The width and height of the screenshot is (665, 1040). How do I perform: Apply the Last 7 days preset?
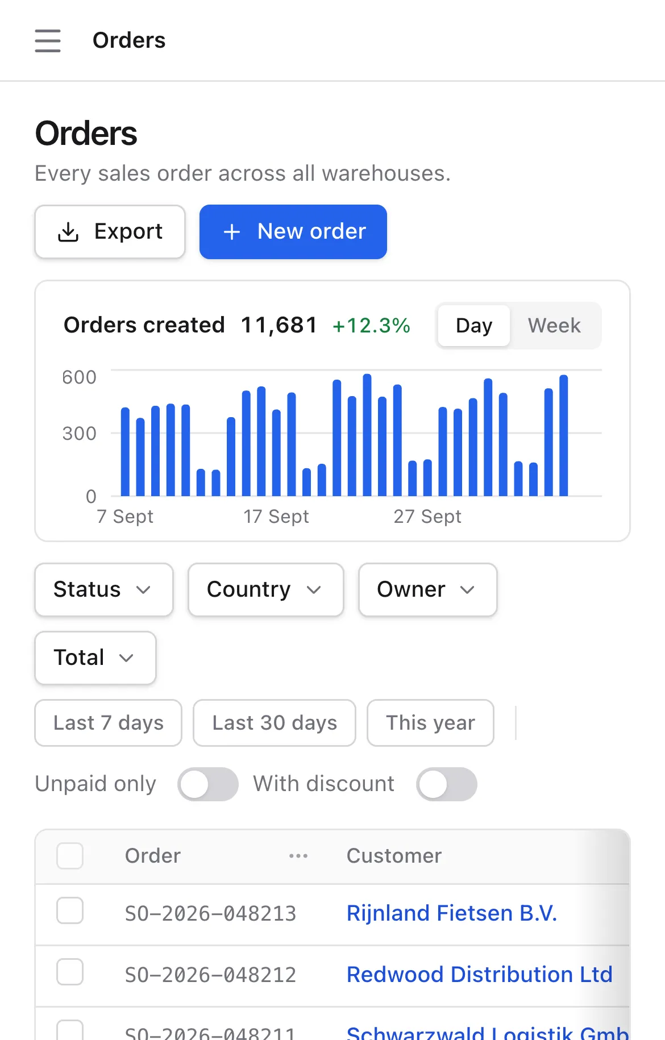(x=109, y=723)
